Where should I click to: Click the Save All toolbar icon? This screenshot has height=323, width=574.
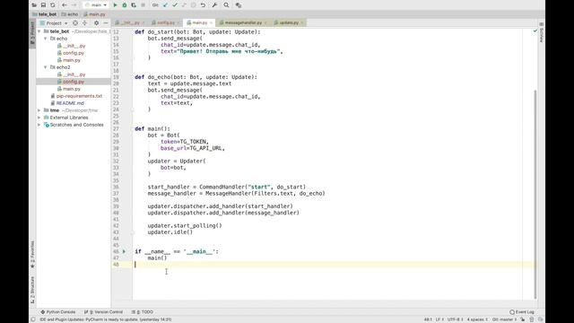click(x=43, y=5)
